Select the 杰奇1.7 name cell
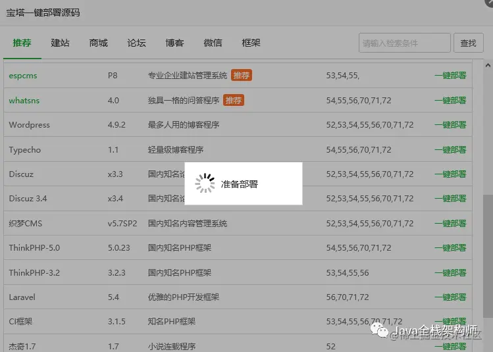The width and height of the screenshot is (493, 352). click(x=22, y=346)
